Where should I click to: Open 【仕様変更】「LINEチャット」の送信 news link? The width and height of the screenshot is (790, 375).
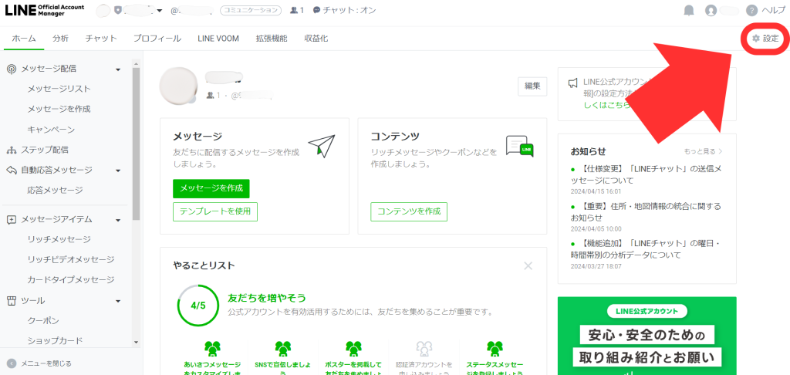pos(647,174)
